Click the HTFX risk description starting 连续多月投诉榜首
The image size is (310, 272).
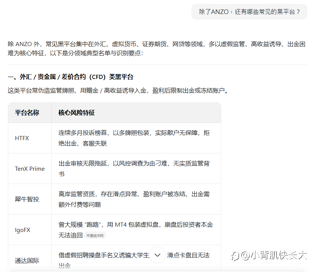pyautogui.click(x=134, y=138)
